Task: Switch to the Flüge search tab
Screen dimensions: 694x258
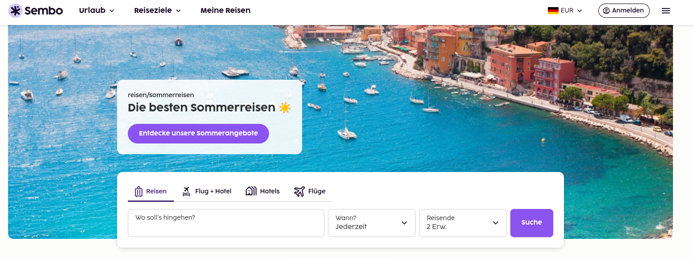Action: click(x=316, y=192)
